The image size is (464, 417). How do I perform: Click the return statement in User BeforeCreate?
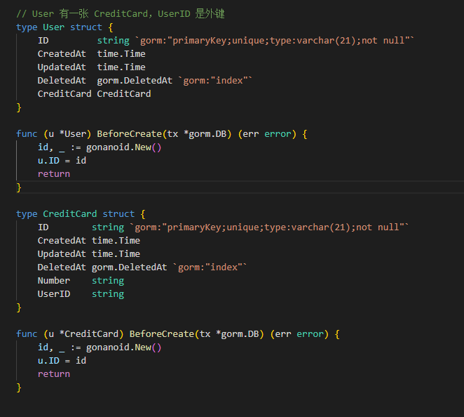click(54, 174)
